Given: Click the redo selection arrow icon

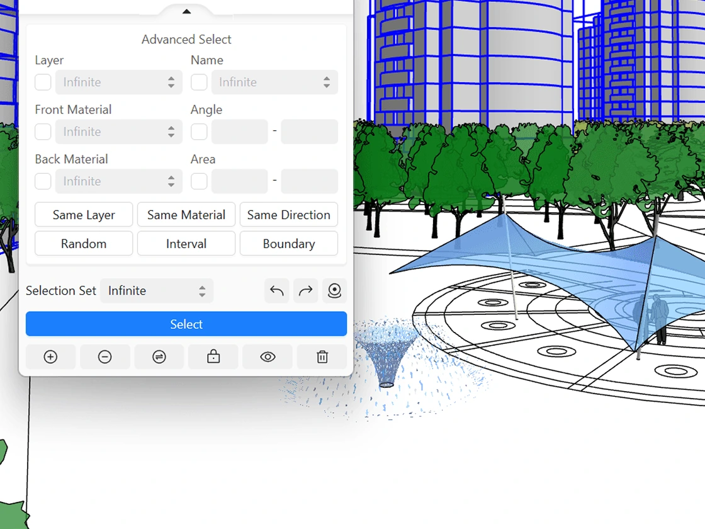Looking at the screenshot, I should click(x=306, y=291).
